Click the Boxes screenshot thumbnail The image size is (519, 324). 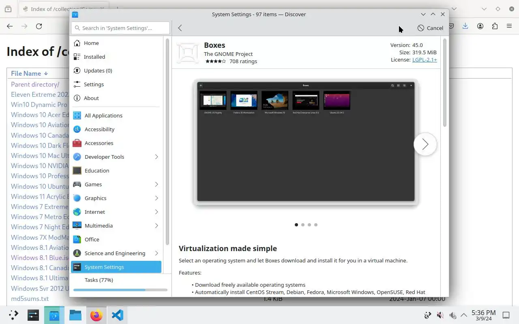point(306,142)
